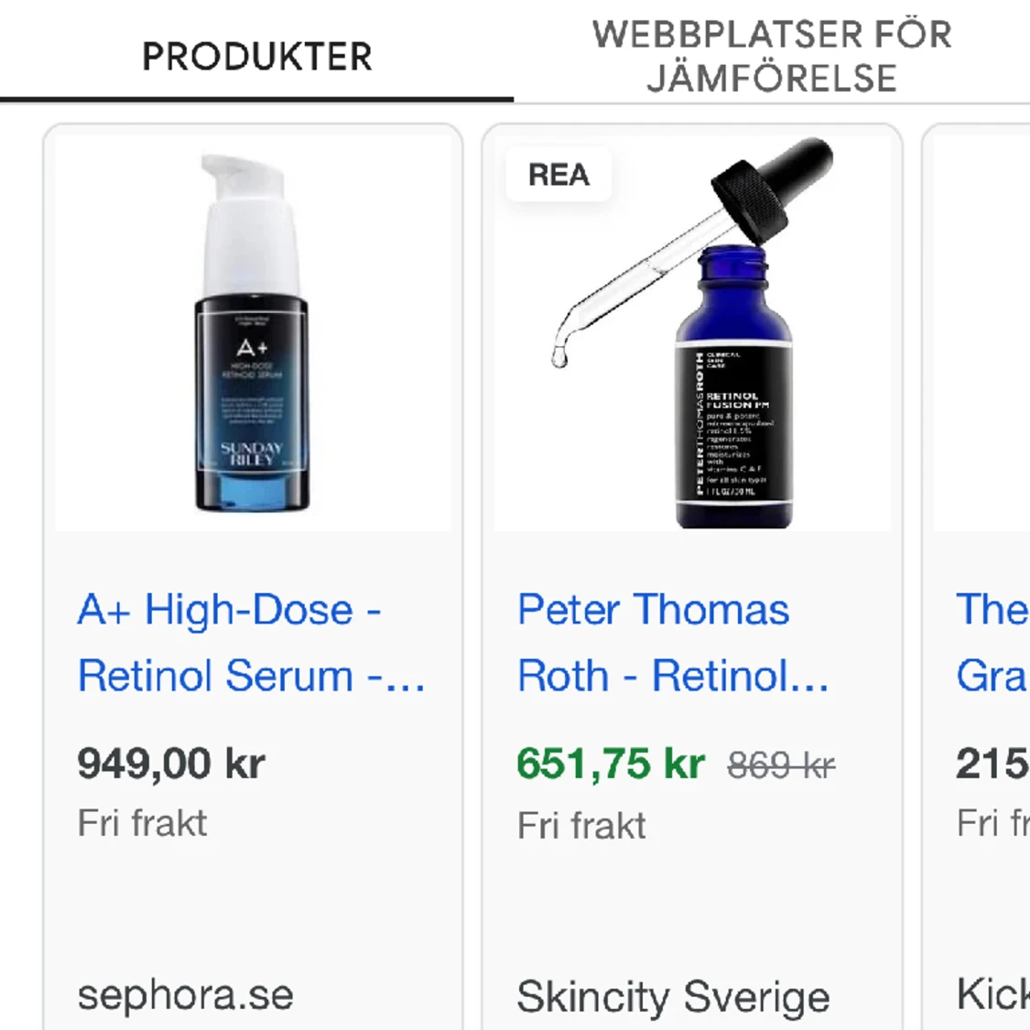Click the green 651,75 kr sale price
1030x1030 pixels.
pos(611,764)
